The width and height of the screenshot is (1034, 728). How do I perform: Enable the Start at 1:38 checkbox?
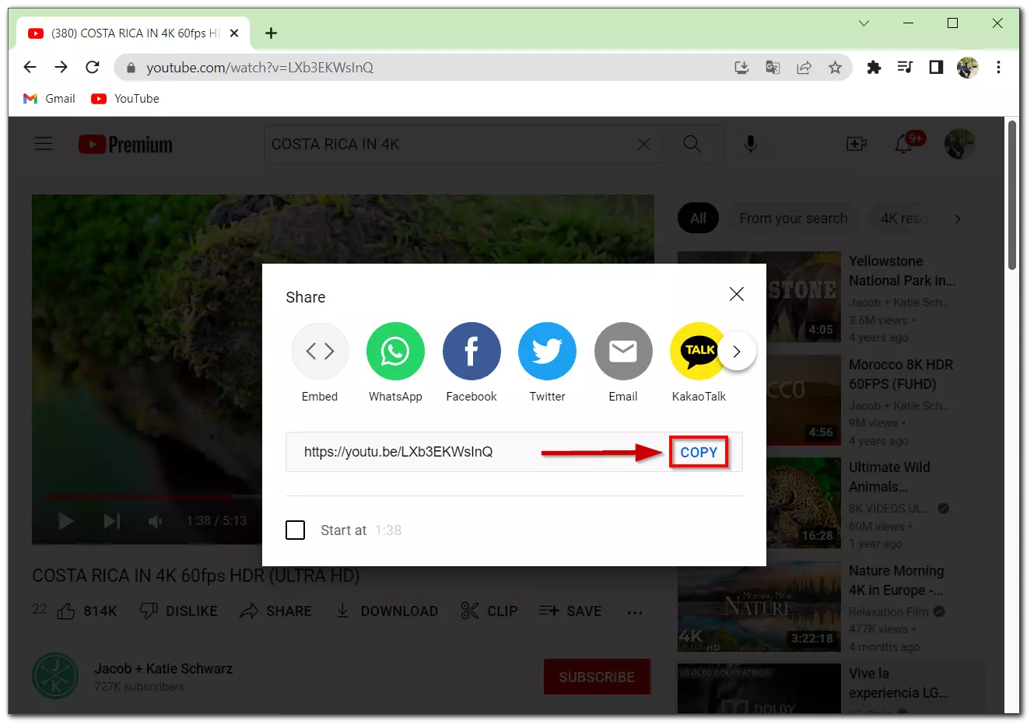[x=296, y=530]
